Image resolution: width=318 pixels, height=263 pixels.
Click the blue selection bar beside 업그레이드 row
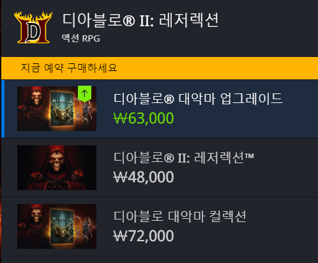[x=3, y=109]
